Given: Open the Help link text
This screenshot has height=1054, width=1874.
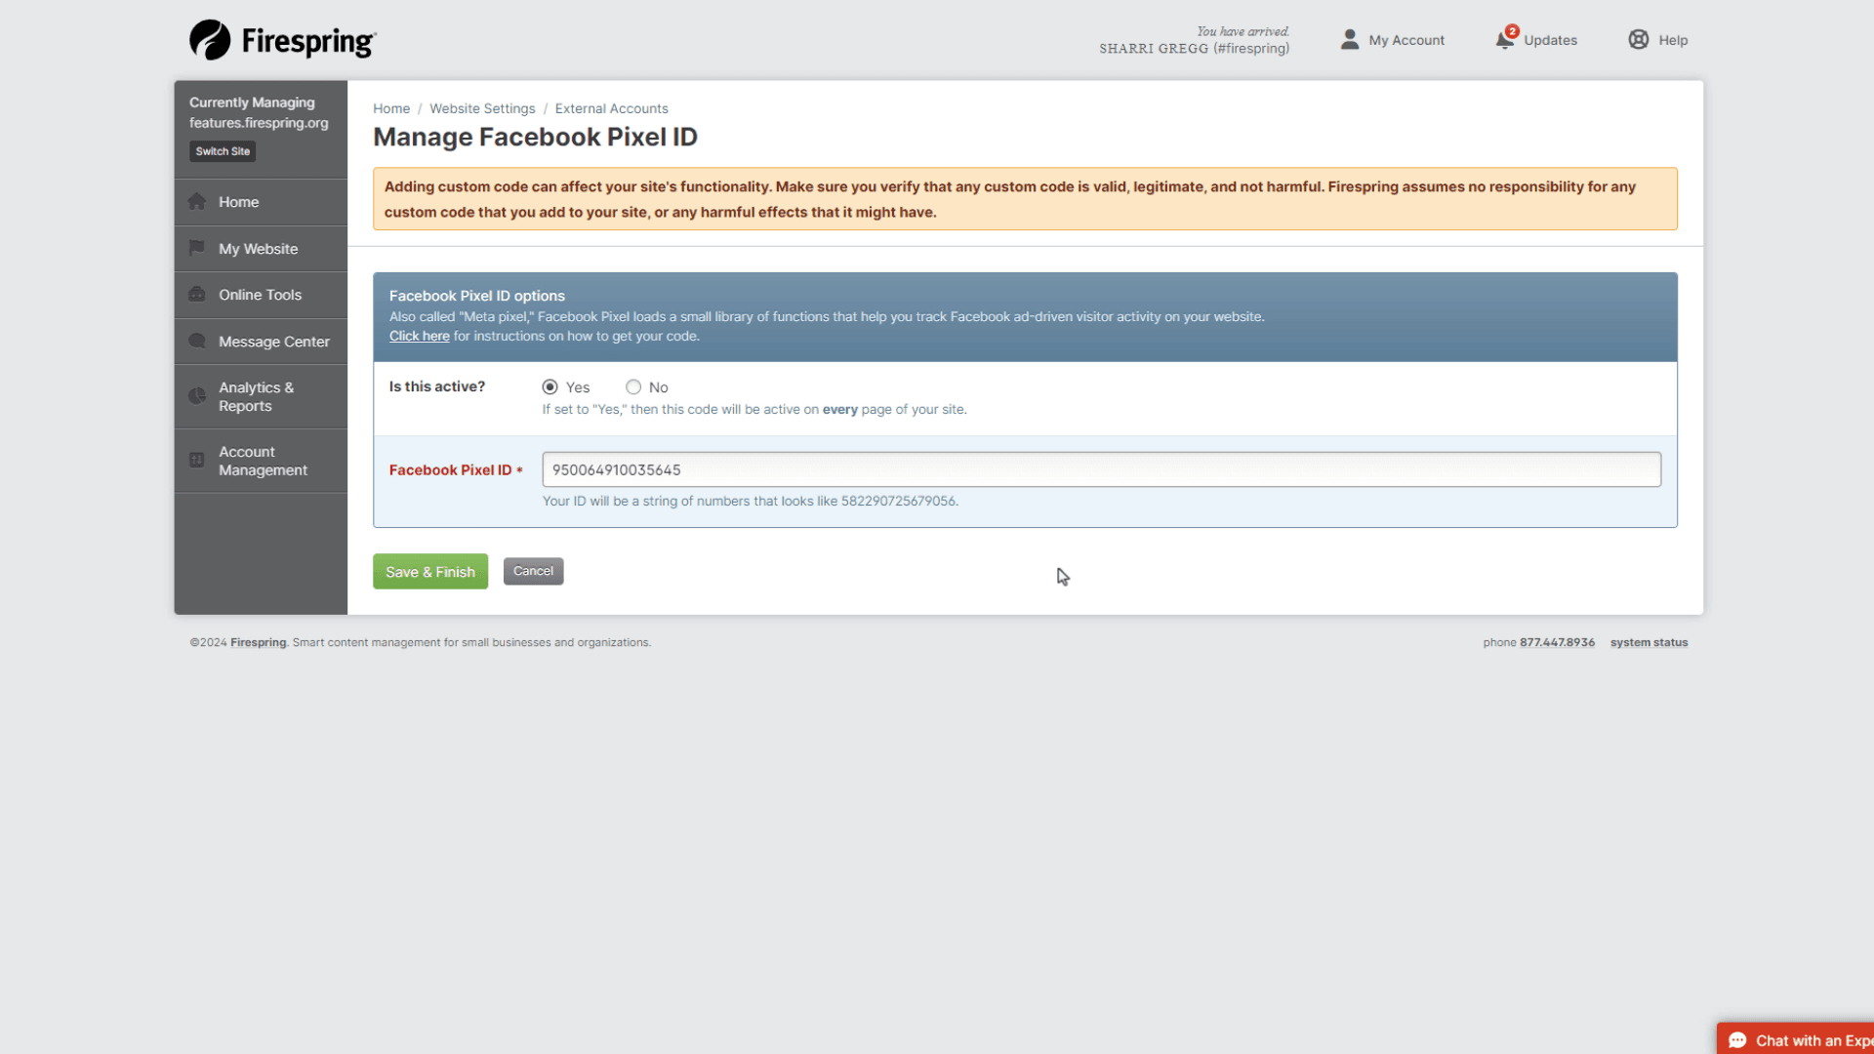Looking at the screenshot, I should (1673, 40).
